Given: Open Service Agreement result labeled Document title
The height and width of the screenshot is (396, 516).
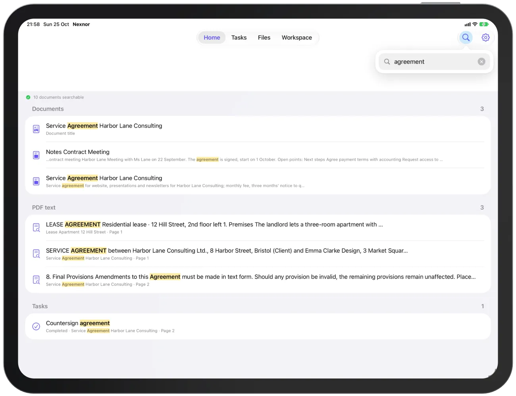Looking at the screenshot, I should (x=258, y=129).
